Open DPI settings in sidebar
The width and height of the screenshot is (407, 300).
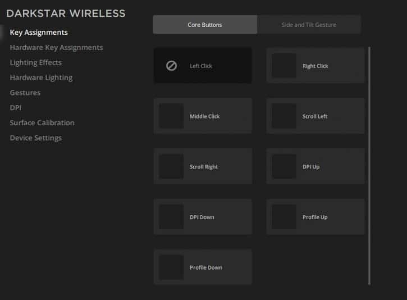point(16,108)
